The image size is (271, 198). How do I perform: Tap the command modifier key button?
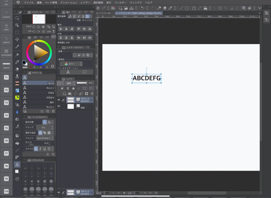(x=6, y=52)
